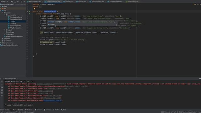This screenshot has height=113, width=201.
Task: Click run gutter arrow beside main method
Action: [30, 14]
